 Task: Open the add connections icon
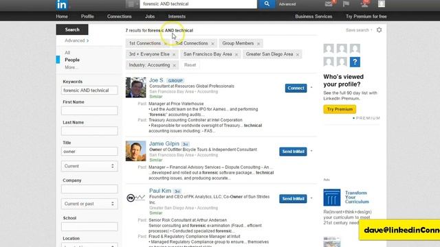pos(364,3)
